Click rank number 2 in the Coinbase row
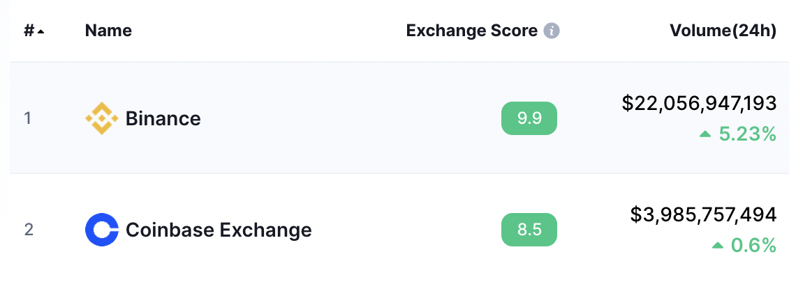Image resolution: width=789 pixels, height=284 pixels. [x=29, y=230]
